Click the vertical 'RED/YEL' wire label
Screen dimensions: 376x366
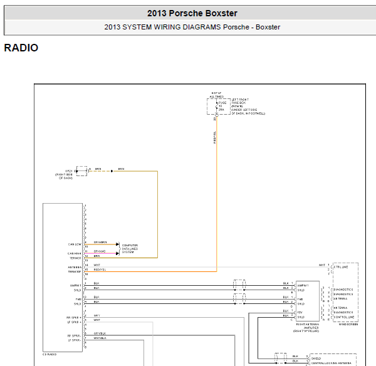pyautogui.click(x=214, y=137)
